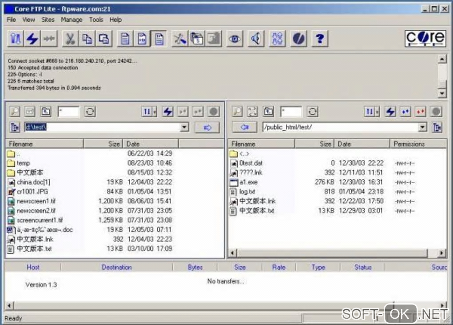
Task: Open the View menu
Action: 28,20
